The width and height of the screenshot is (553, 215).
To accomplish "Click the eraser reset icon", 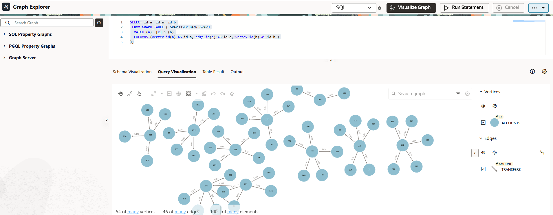I will click(x=232, y=94).
